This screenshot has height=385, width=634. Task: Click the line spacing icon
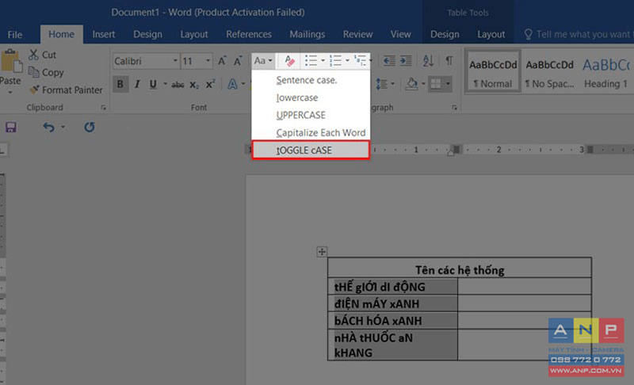[382, 84]
